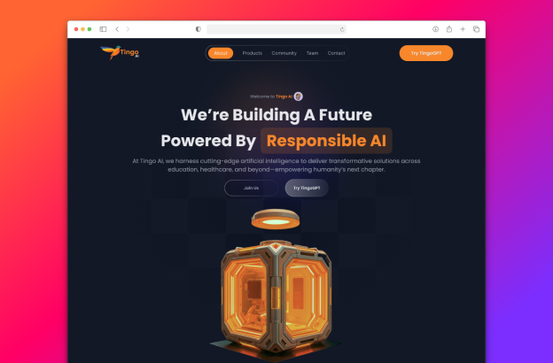Click the Join Us button
The image size is (553, 363).
251,188
